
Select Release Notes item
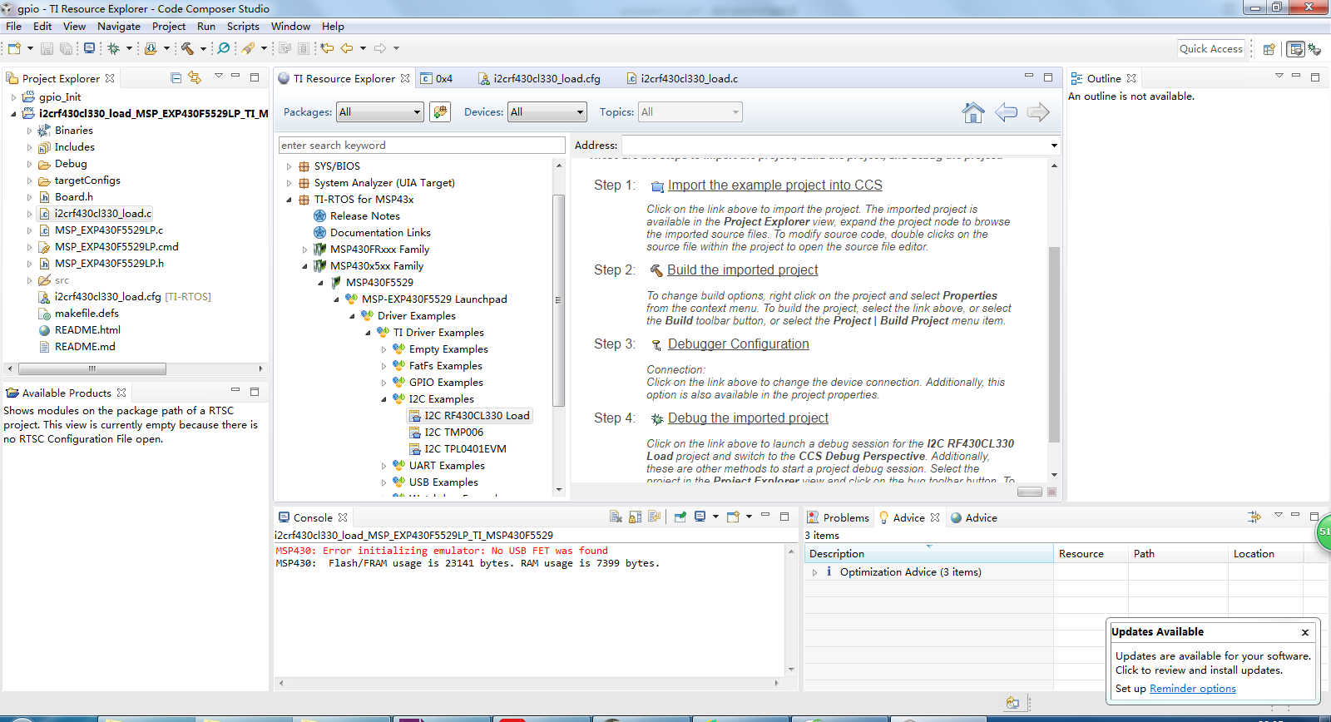(x=364, y=216)
